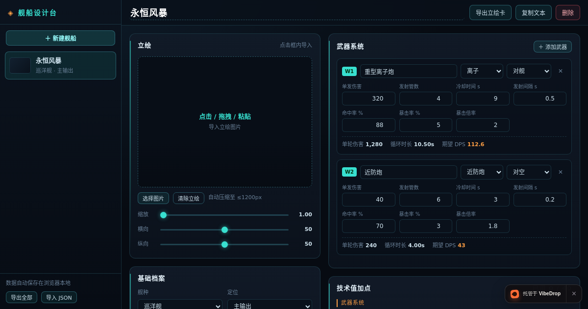This screenshot has width=588, height=309.
Task: Adjust the 纵向 vertical position slider
Action: point(224,244)
